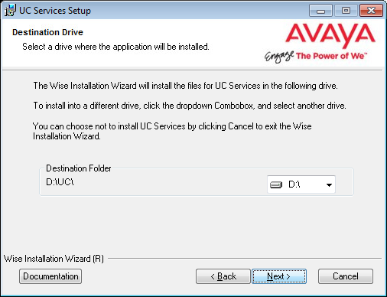Click the Avaya logo in the header
Screen dimensions: 387x297
pyautogui.click(x=330, y=35)
